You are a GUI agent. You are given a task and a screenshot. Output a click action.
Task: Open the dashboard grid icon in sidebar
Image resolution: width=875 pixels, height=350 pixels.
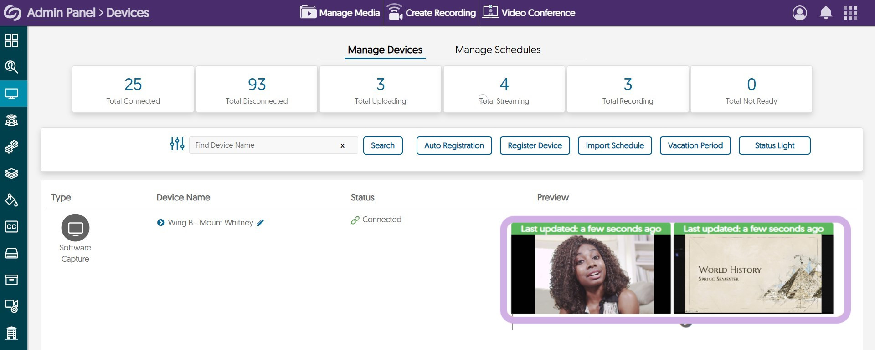click(x=11, y=40)
